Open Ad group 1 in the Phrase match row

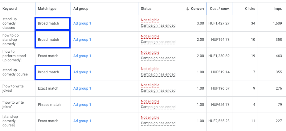tap(82, 105)
